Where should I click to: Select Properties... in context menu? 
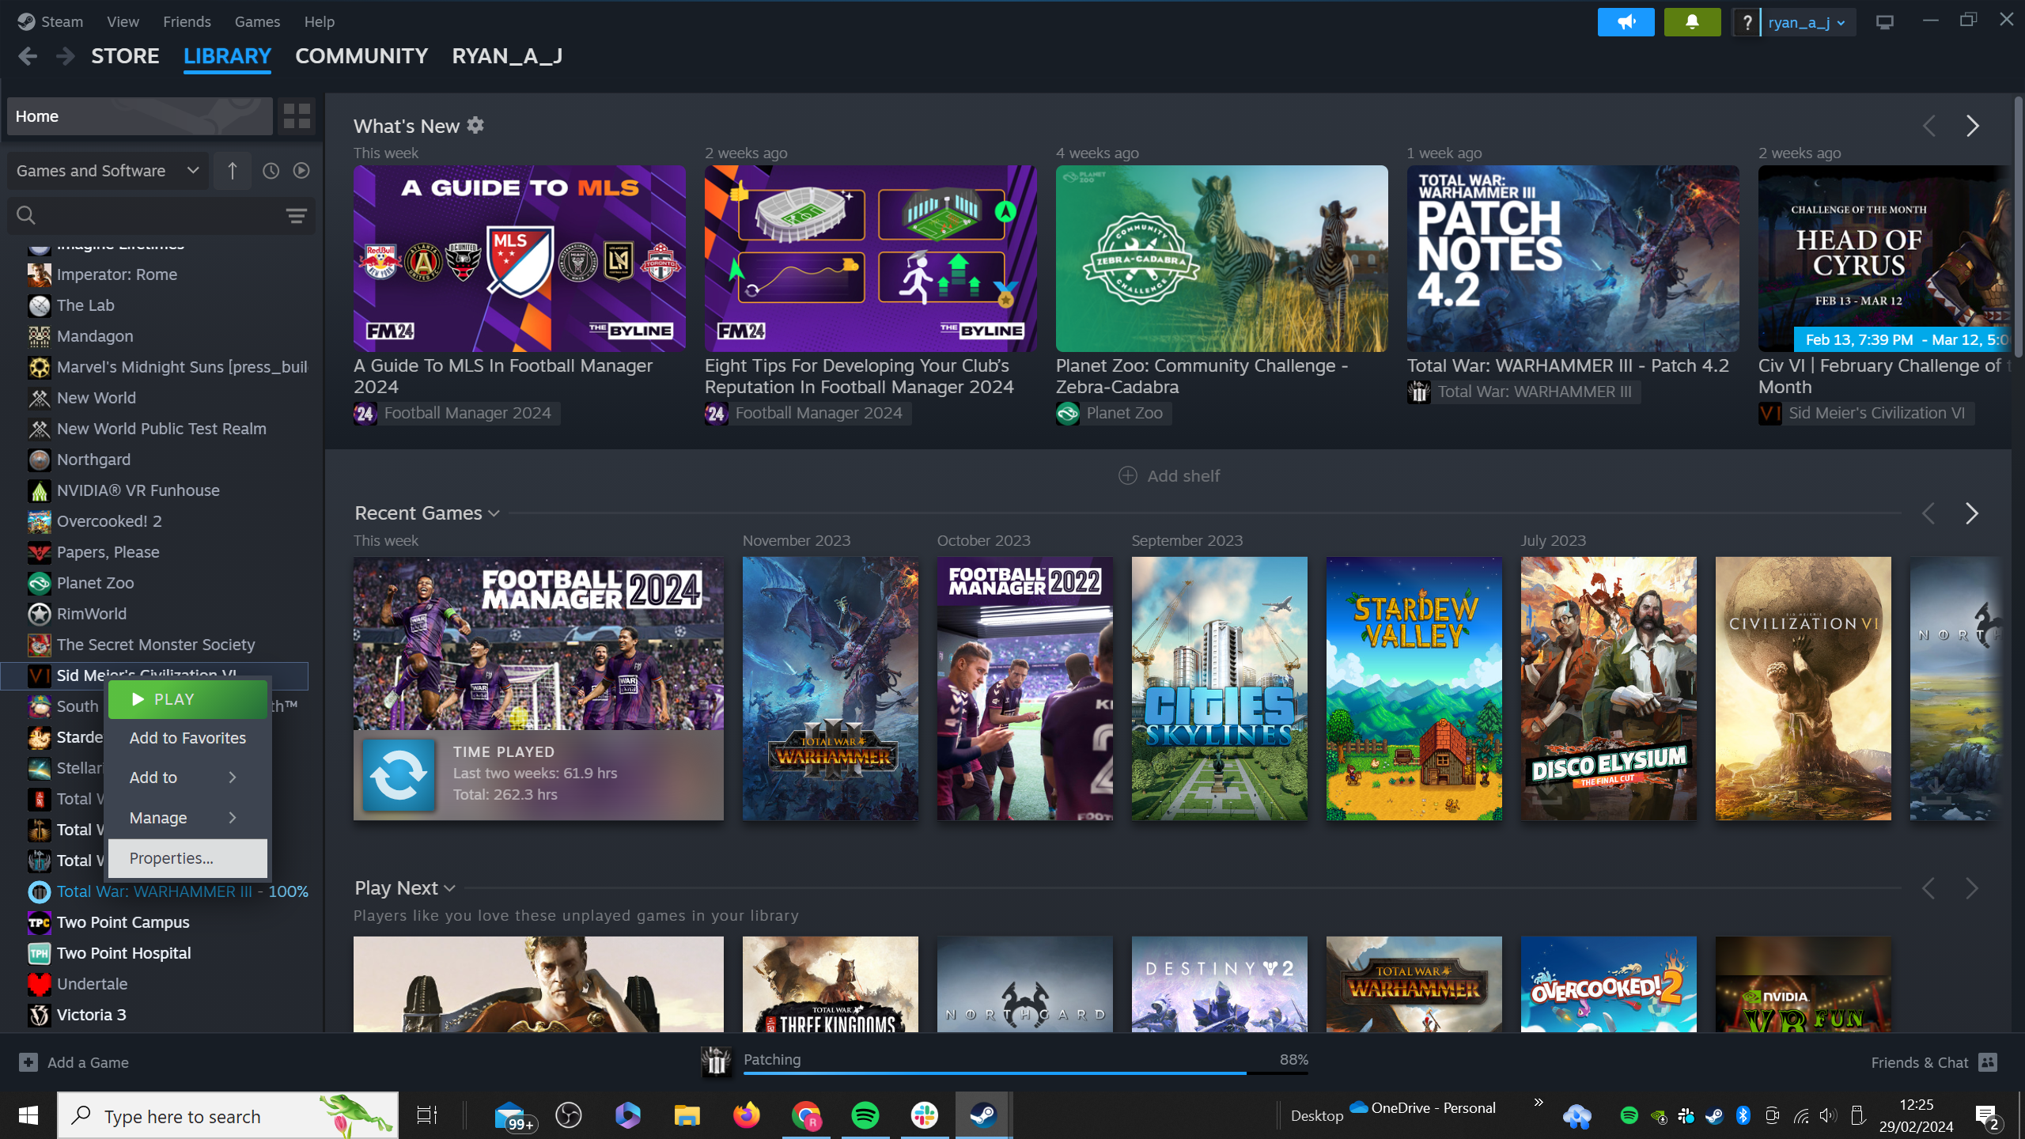pos(187,858)
